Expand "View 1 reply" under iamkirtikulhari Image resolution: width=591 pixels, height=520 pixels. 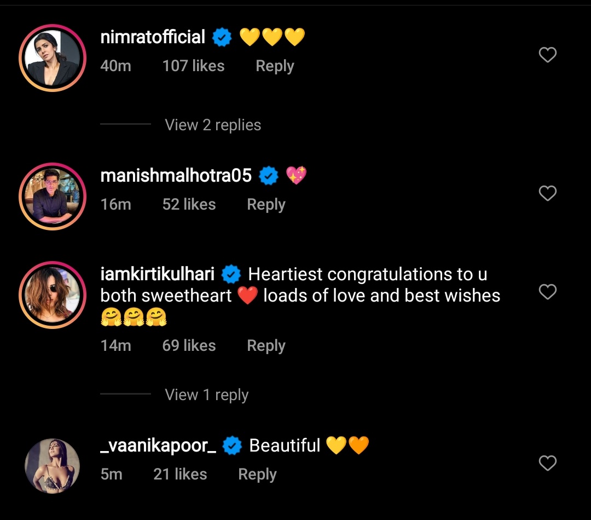[x=206, y=395]
